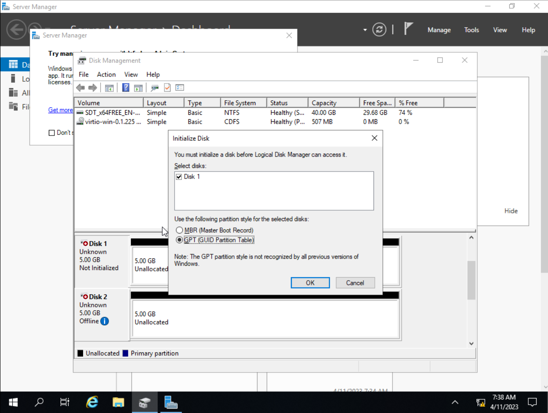Sort by the Capacity column header
The width and height of the screenshot is (548, 413).
pyautogui.click(x=334, y=103)
